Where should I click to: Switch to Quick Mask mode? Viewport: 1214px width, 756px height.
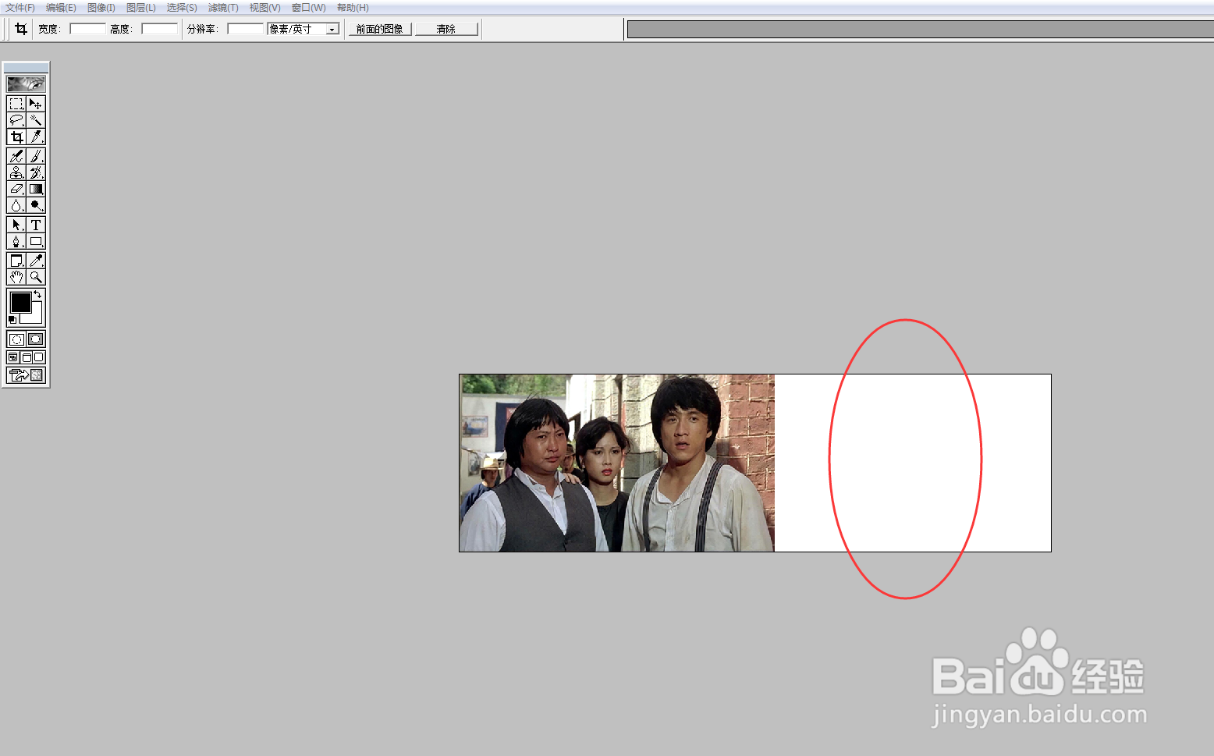coord(36,339)
